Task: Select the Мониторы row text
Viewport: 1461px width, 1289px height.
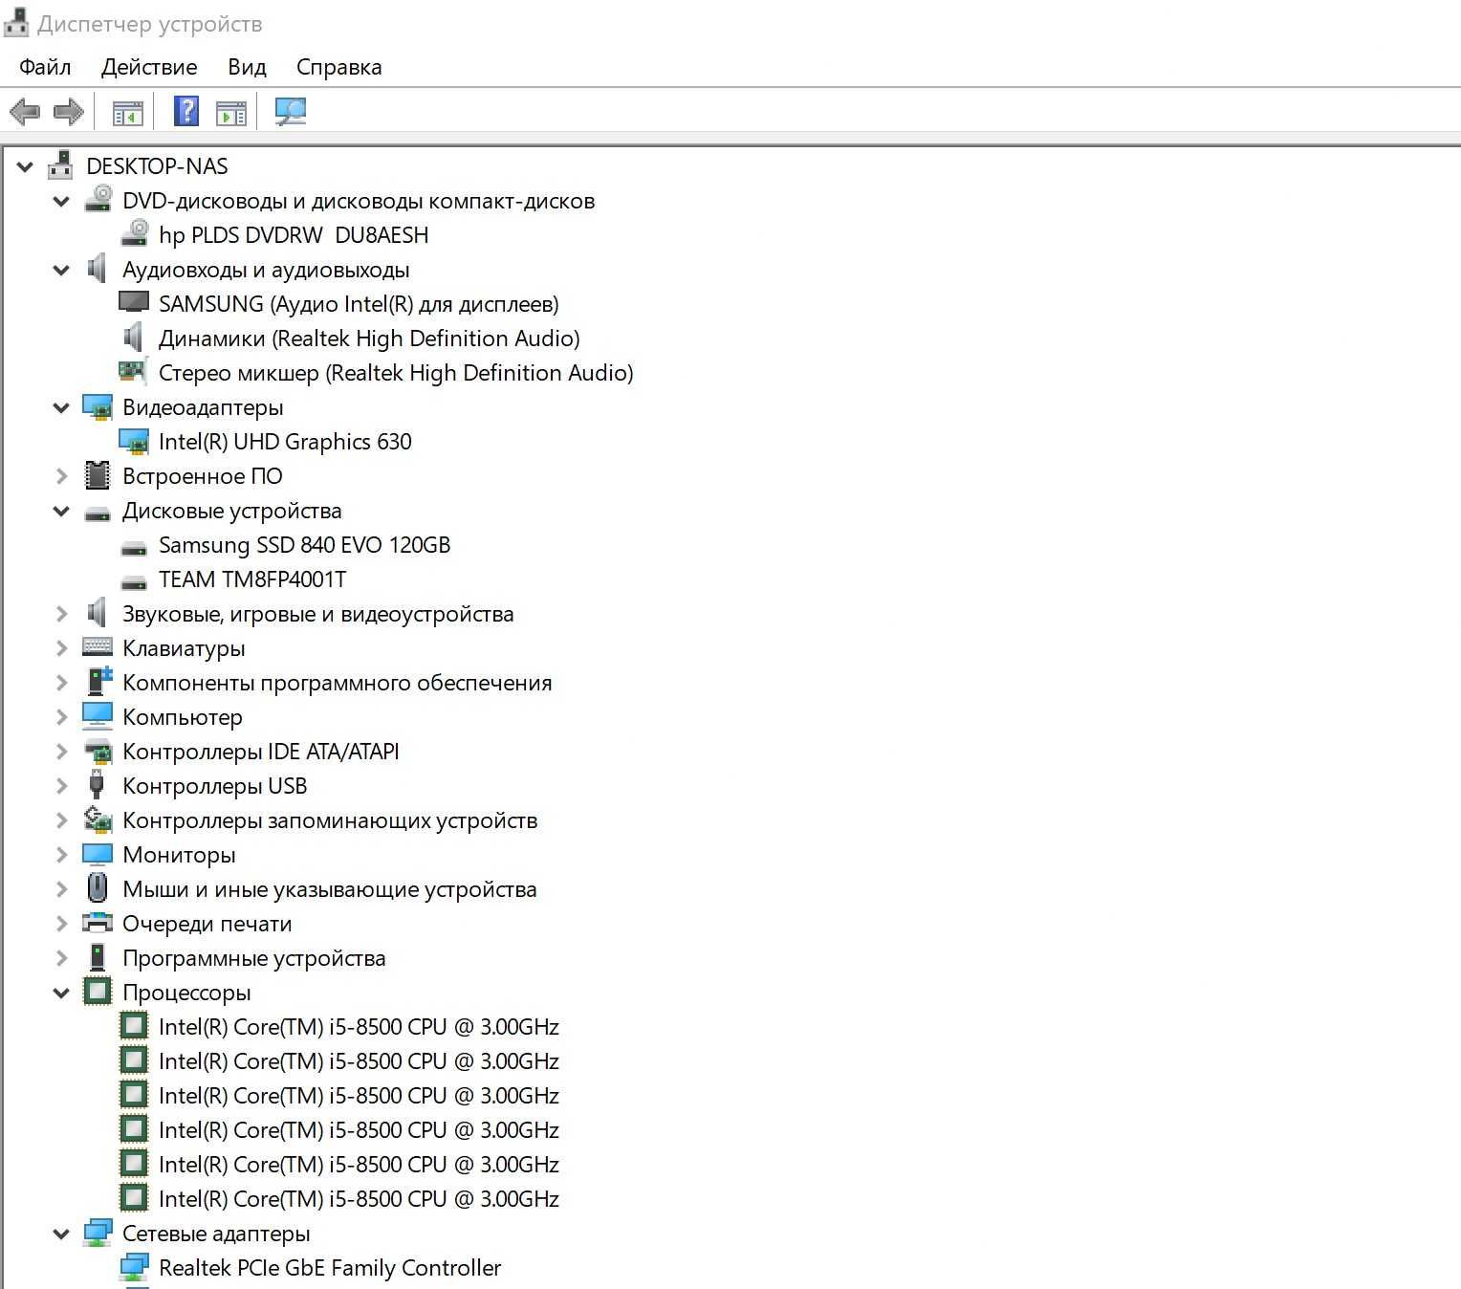Action: 179,855
